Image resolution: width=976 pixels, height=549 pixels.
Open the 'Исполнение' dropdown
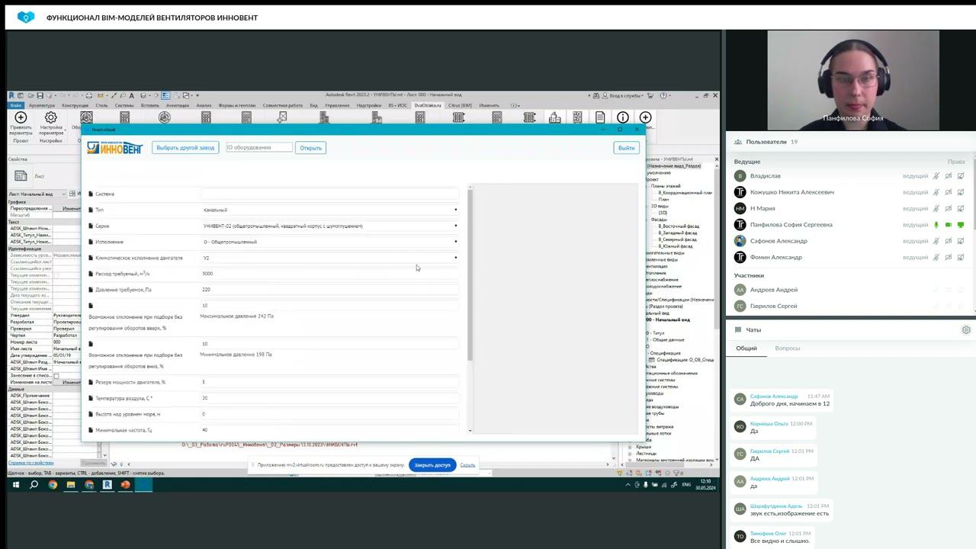pos(329,242)
